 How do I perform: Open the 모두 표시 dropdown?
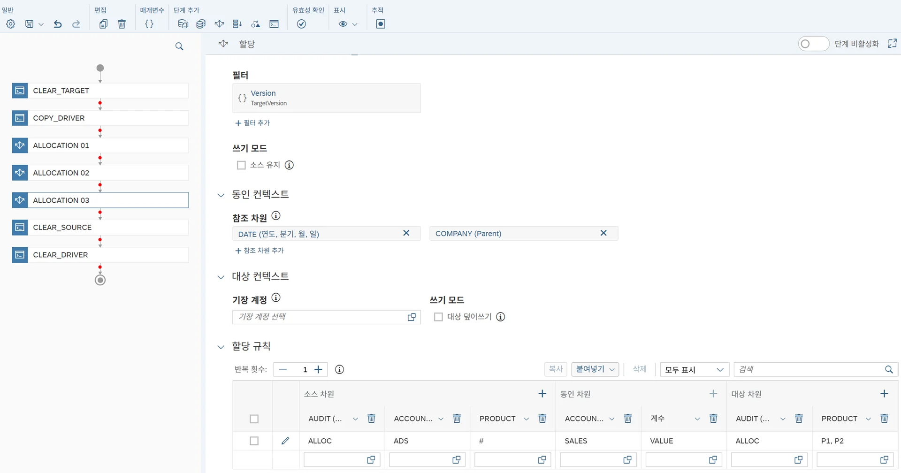point(694,370)
